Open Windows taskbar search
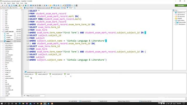187x105 pixels. pyautogui.click(x=5, y=104)
